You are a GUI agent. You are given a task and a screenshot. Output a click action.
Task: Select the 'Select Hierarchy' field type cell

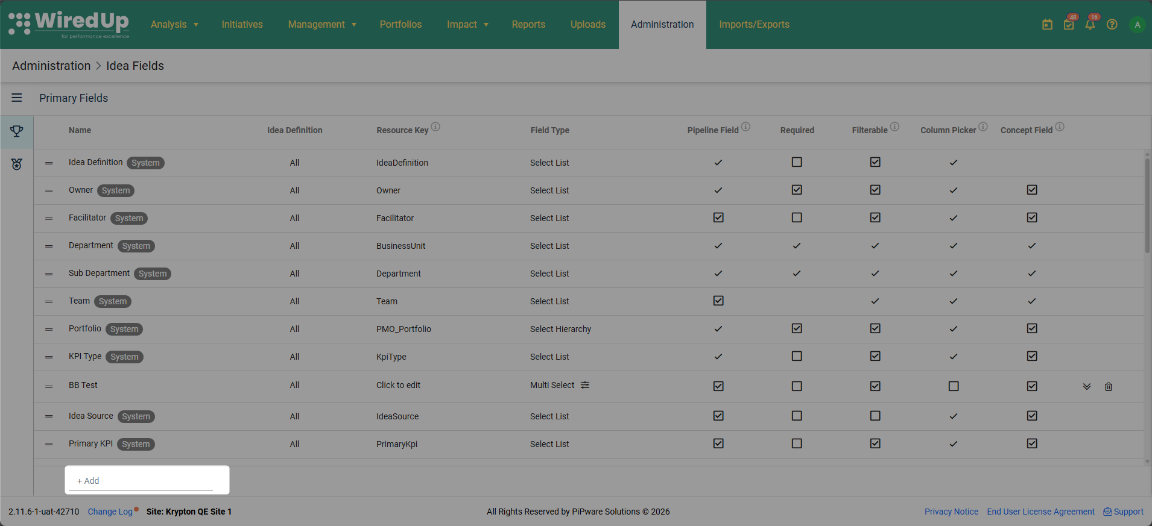pos(560,329)
